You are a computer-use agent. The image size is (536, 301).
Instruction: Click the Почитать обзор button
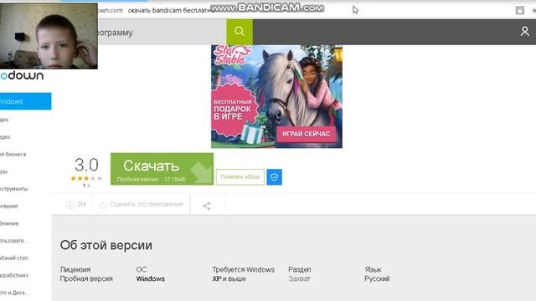(240, 176)
